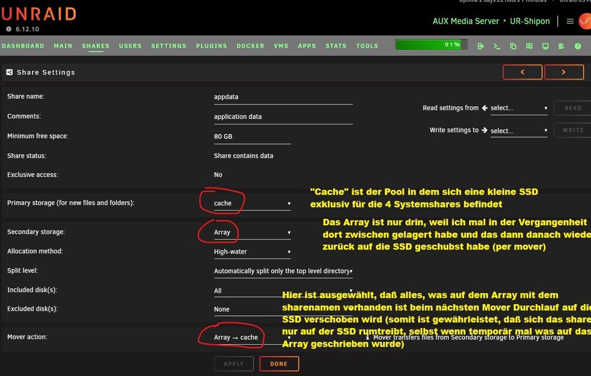The width and height of the screenshot is (591, 376).
Task: Click the info icon next to version 6.12.10
Action: (9, 29)
